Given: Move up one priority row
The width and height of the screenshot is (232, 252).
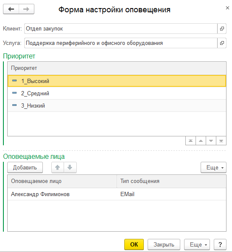Looking at the screenshot, I should tap(201, 141).
